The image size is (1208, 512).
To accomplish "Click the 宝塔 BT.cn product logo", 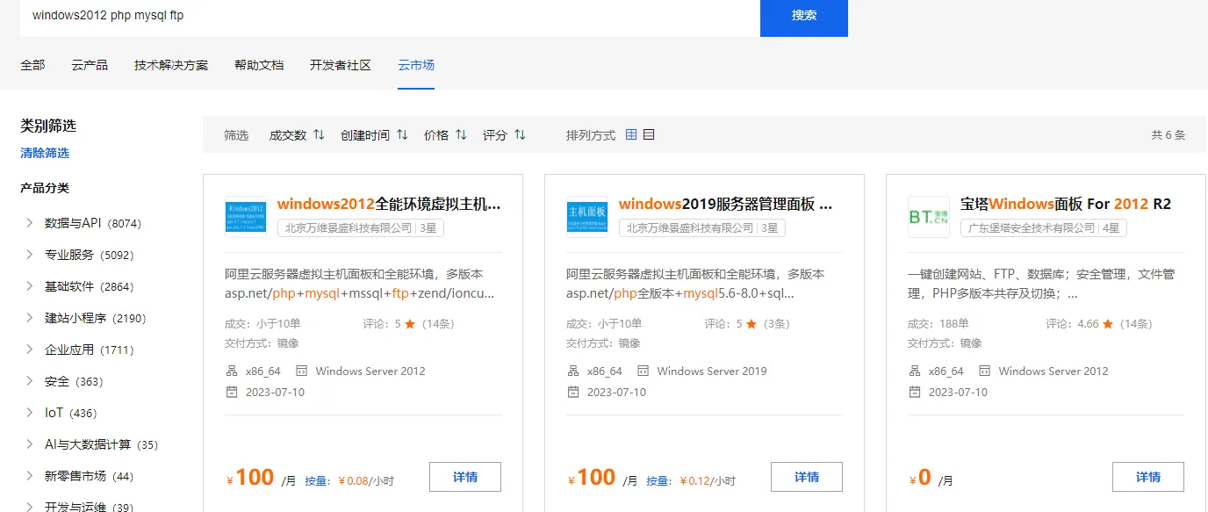I will [928, 217].
